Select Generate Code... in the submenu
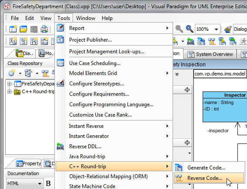 (209, 168)
